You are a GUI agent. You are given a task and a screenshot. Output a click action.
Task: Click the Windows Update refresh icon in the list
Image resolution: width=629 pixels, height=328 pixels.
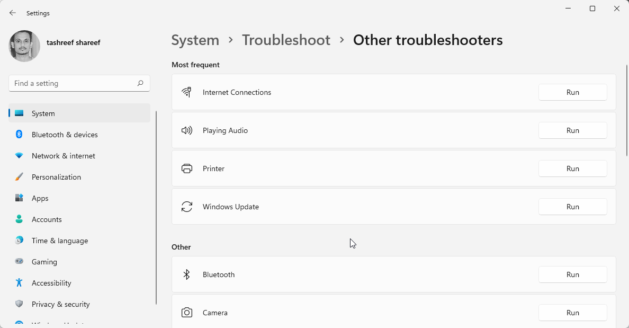[x=187, y=207]
